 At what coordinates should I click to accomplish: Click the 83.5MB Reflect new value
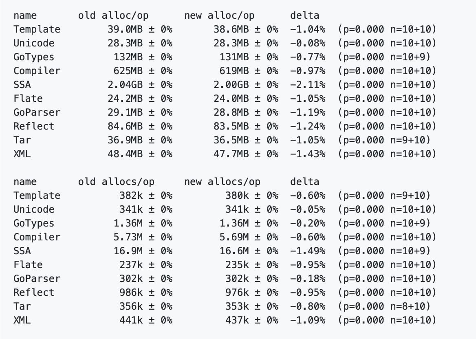(231, 126)
